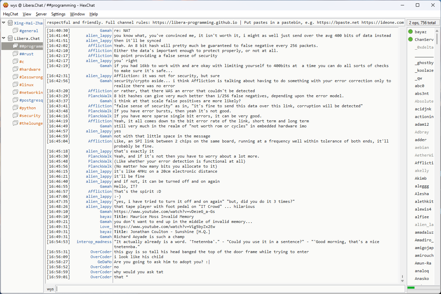The height and width of the screenshot is (294, 441).
Task: Click the chat icon next to #python
Action: coord(15,108)
